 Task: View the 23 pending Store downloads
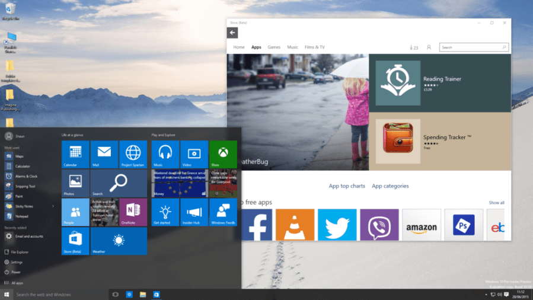point(414,47)
